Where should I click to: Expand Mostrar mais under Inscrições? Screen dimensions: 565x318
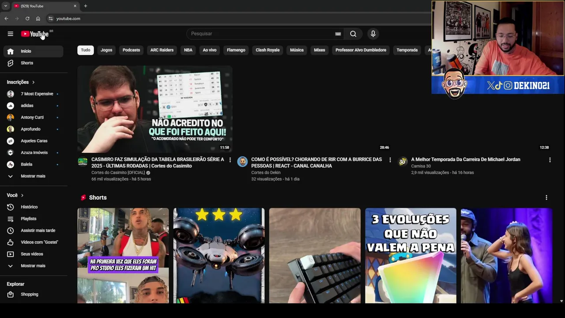tap(33, 176)
